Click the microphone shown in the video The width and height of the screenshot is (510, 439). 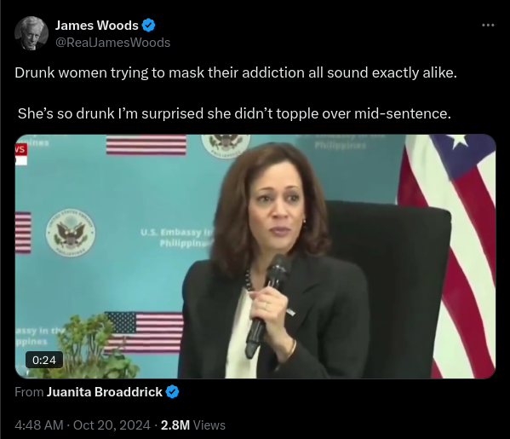(267, 306)
